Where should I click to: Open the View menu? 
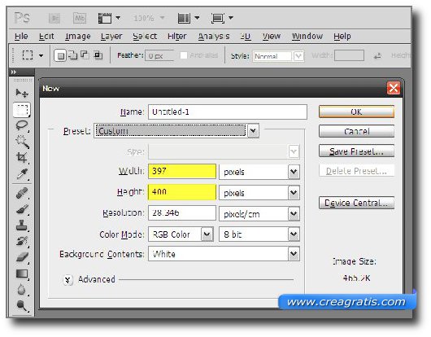(x=272, y=37)
